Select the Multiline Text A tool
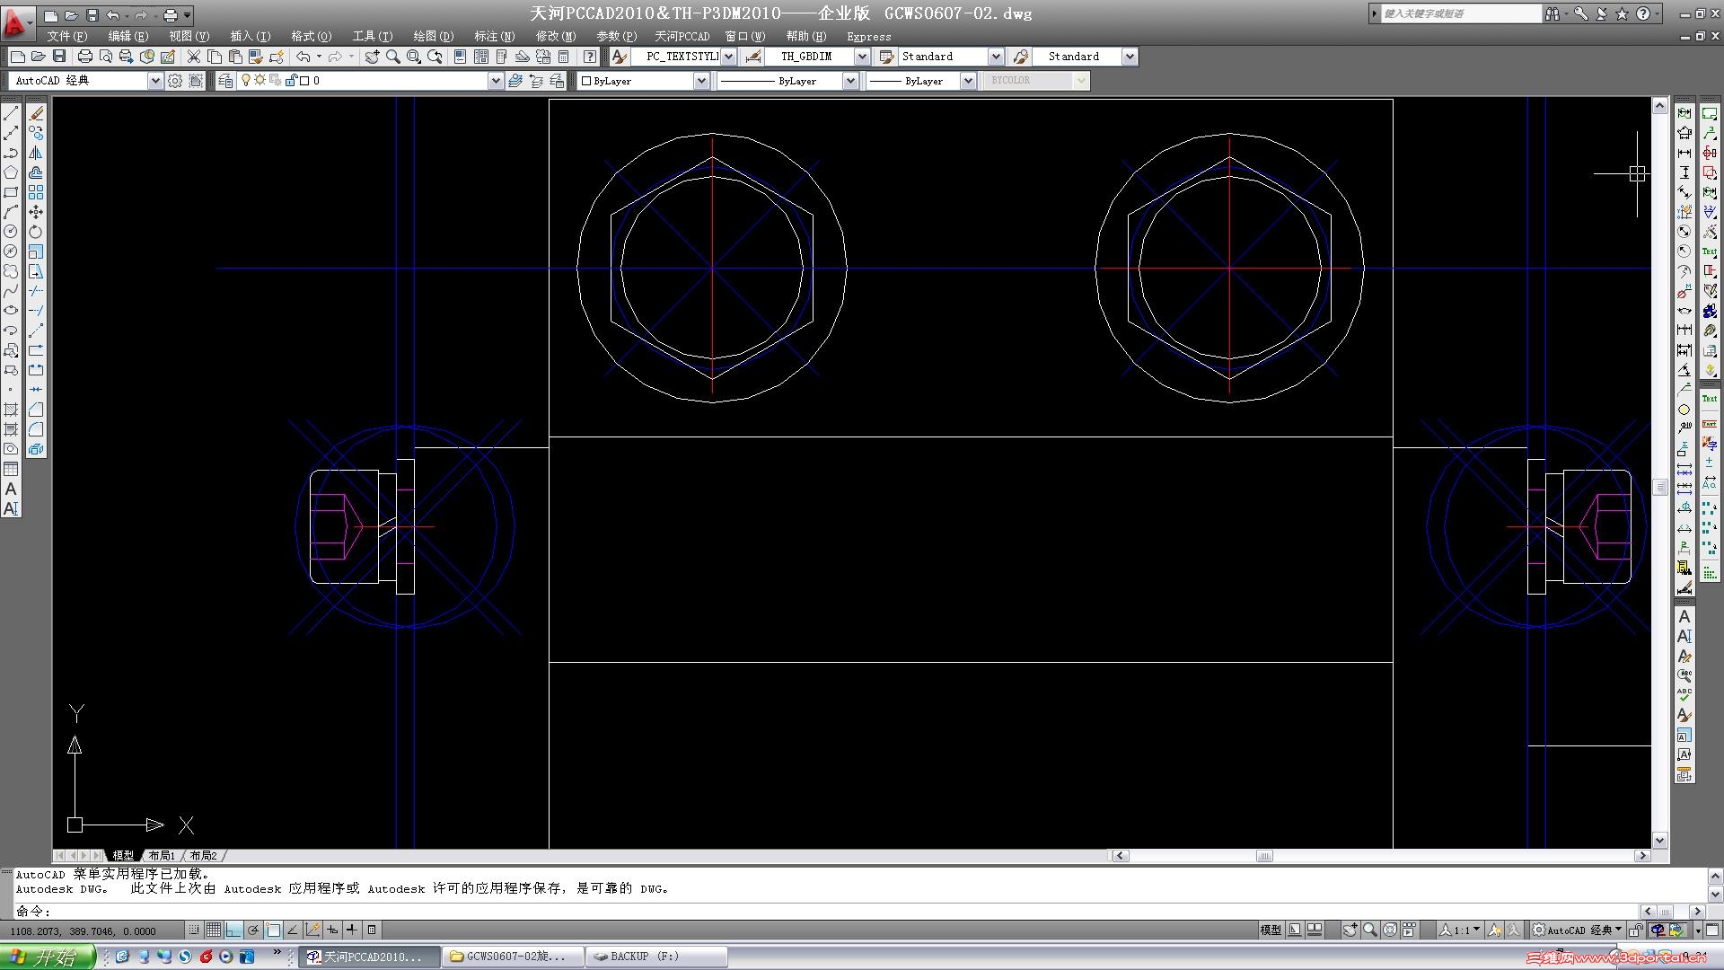Viewport: 1724px width, 970px height. [x=11, y=489]
